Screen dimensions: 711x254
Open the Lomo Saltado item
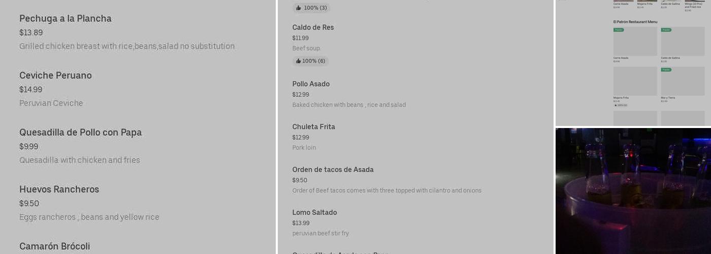click(314, 212)
